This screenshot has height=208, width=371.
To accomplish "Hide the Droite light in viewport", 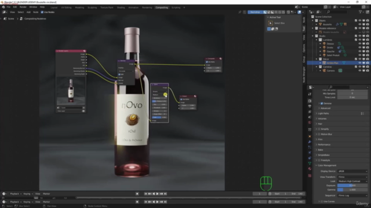I will point(360,47).
